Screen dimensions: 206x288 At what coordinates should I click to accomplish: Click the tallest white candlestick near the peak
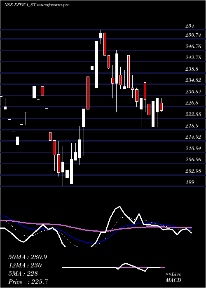point(96,64)
